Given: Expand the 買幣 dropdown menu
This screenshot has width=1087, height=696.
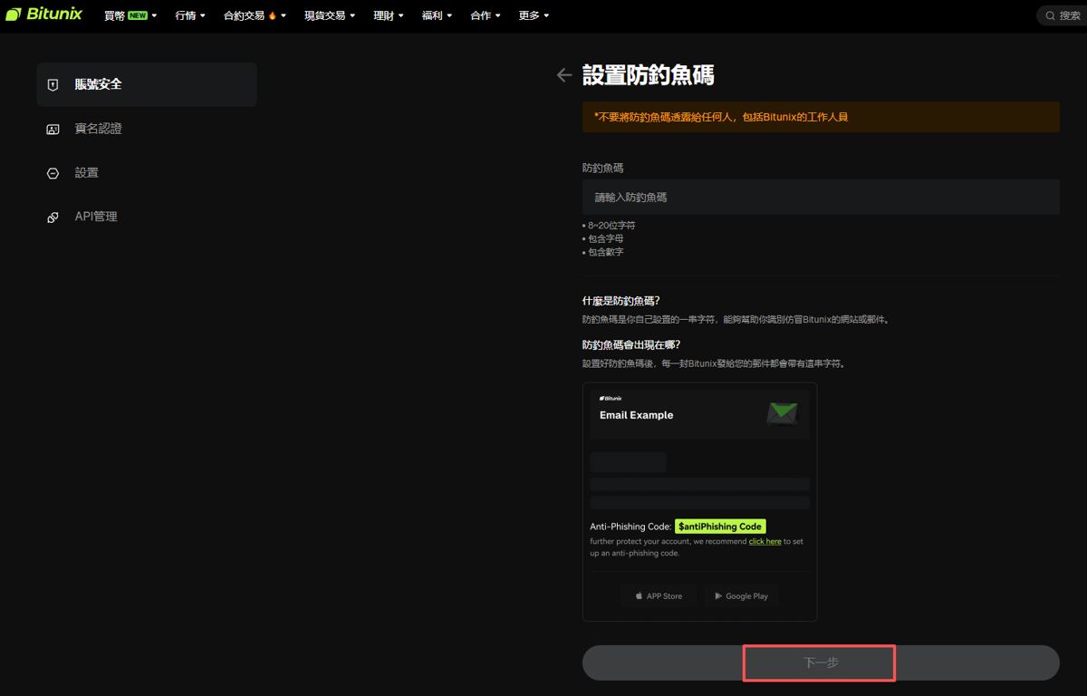Looking at the screenshot, I should 130,15.
